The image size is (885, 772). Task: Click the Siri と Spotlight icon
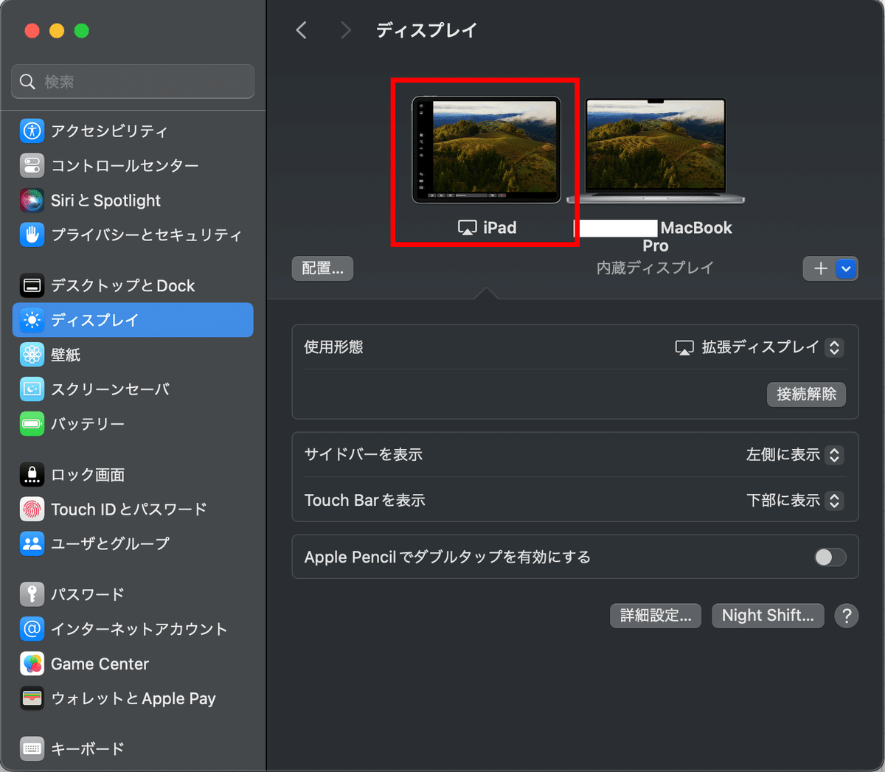click(x=32, y=201)
